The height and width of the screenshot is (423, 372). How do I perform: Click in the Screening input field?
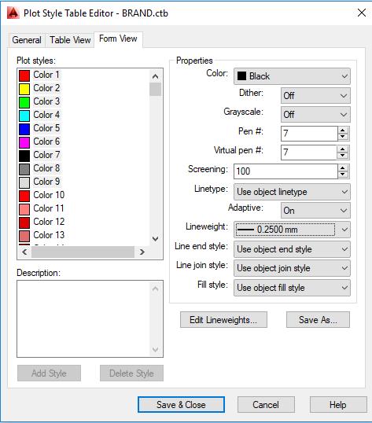coord(285,171)
